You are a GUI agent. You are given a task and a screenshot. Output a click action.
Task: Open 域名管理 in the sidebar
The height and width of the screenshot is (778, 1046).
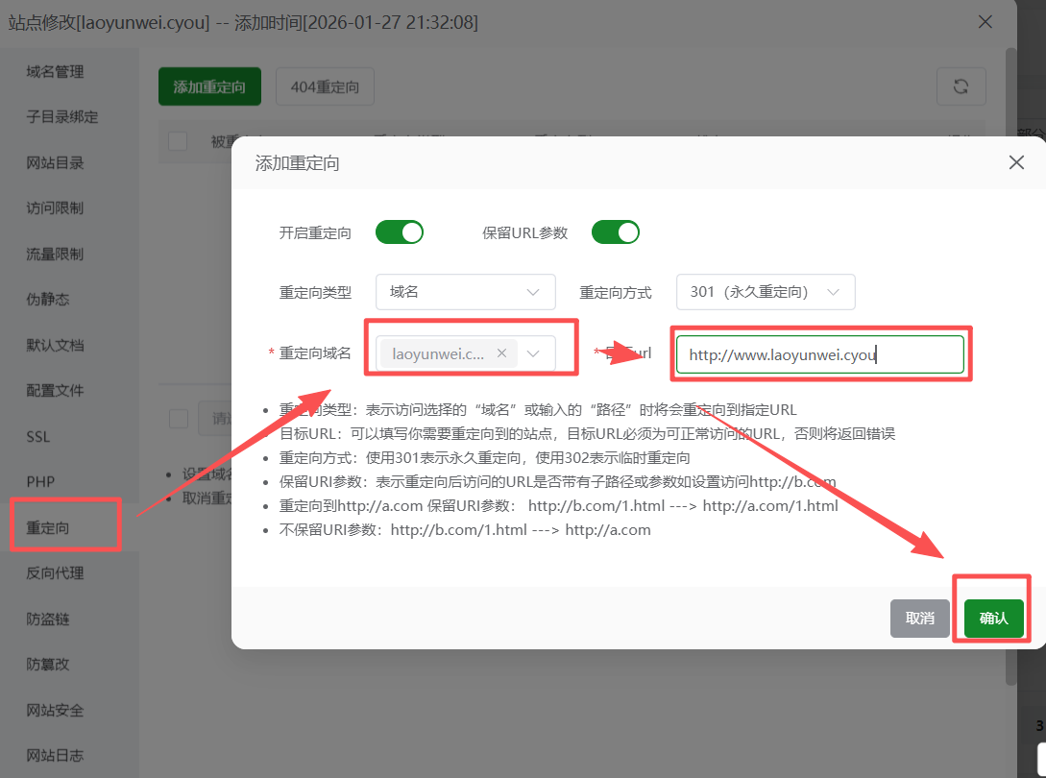pos(55,71)
